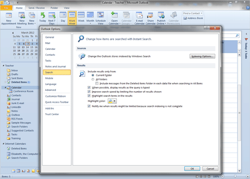Viewport: 250px width, 179px height.
Task: Select Add-Ins options category
Action: pyautogui.click(x=57, y=108)
